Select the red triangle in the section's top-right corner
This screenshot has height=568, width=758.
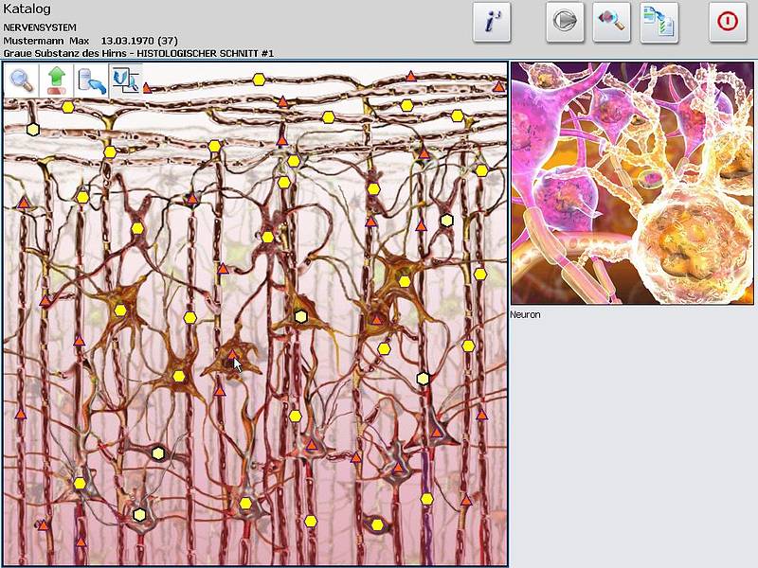click(498, 87)
